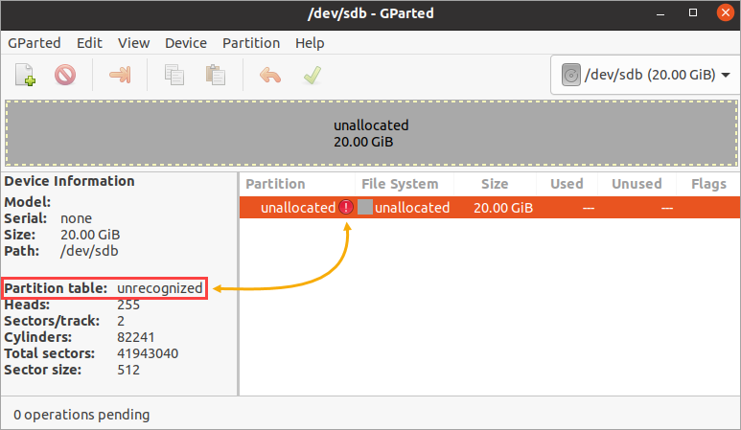Open the /dev/sdb device selector dropdown
Screen dimensions: 741x430
tap(645, 75)
